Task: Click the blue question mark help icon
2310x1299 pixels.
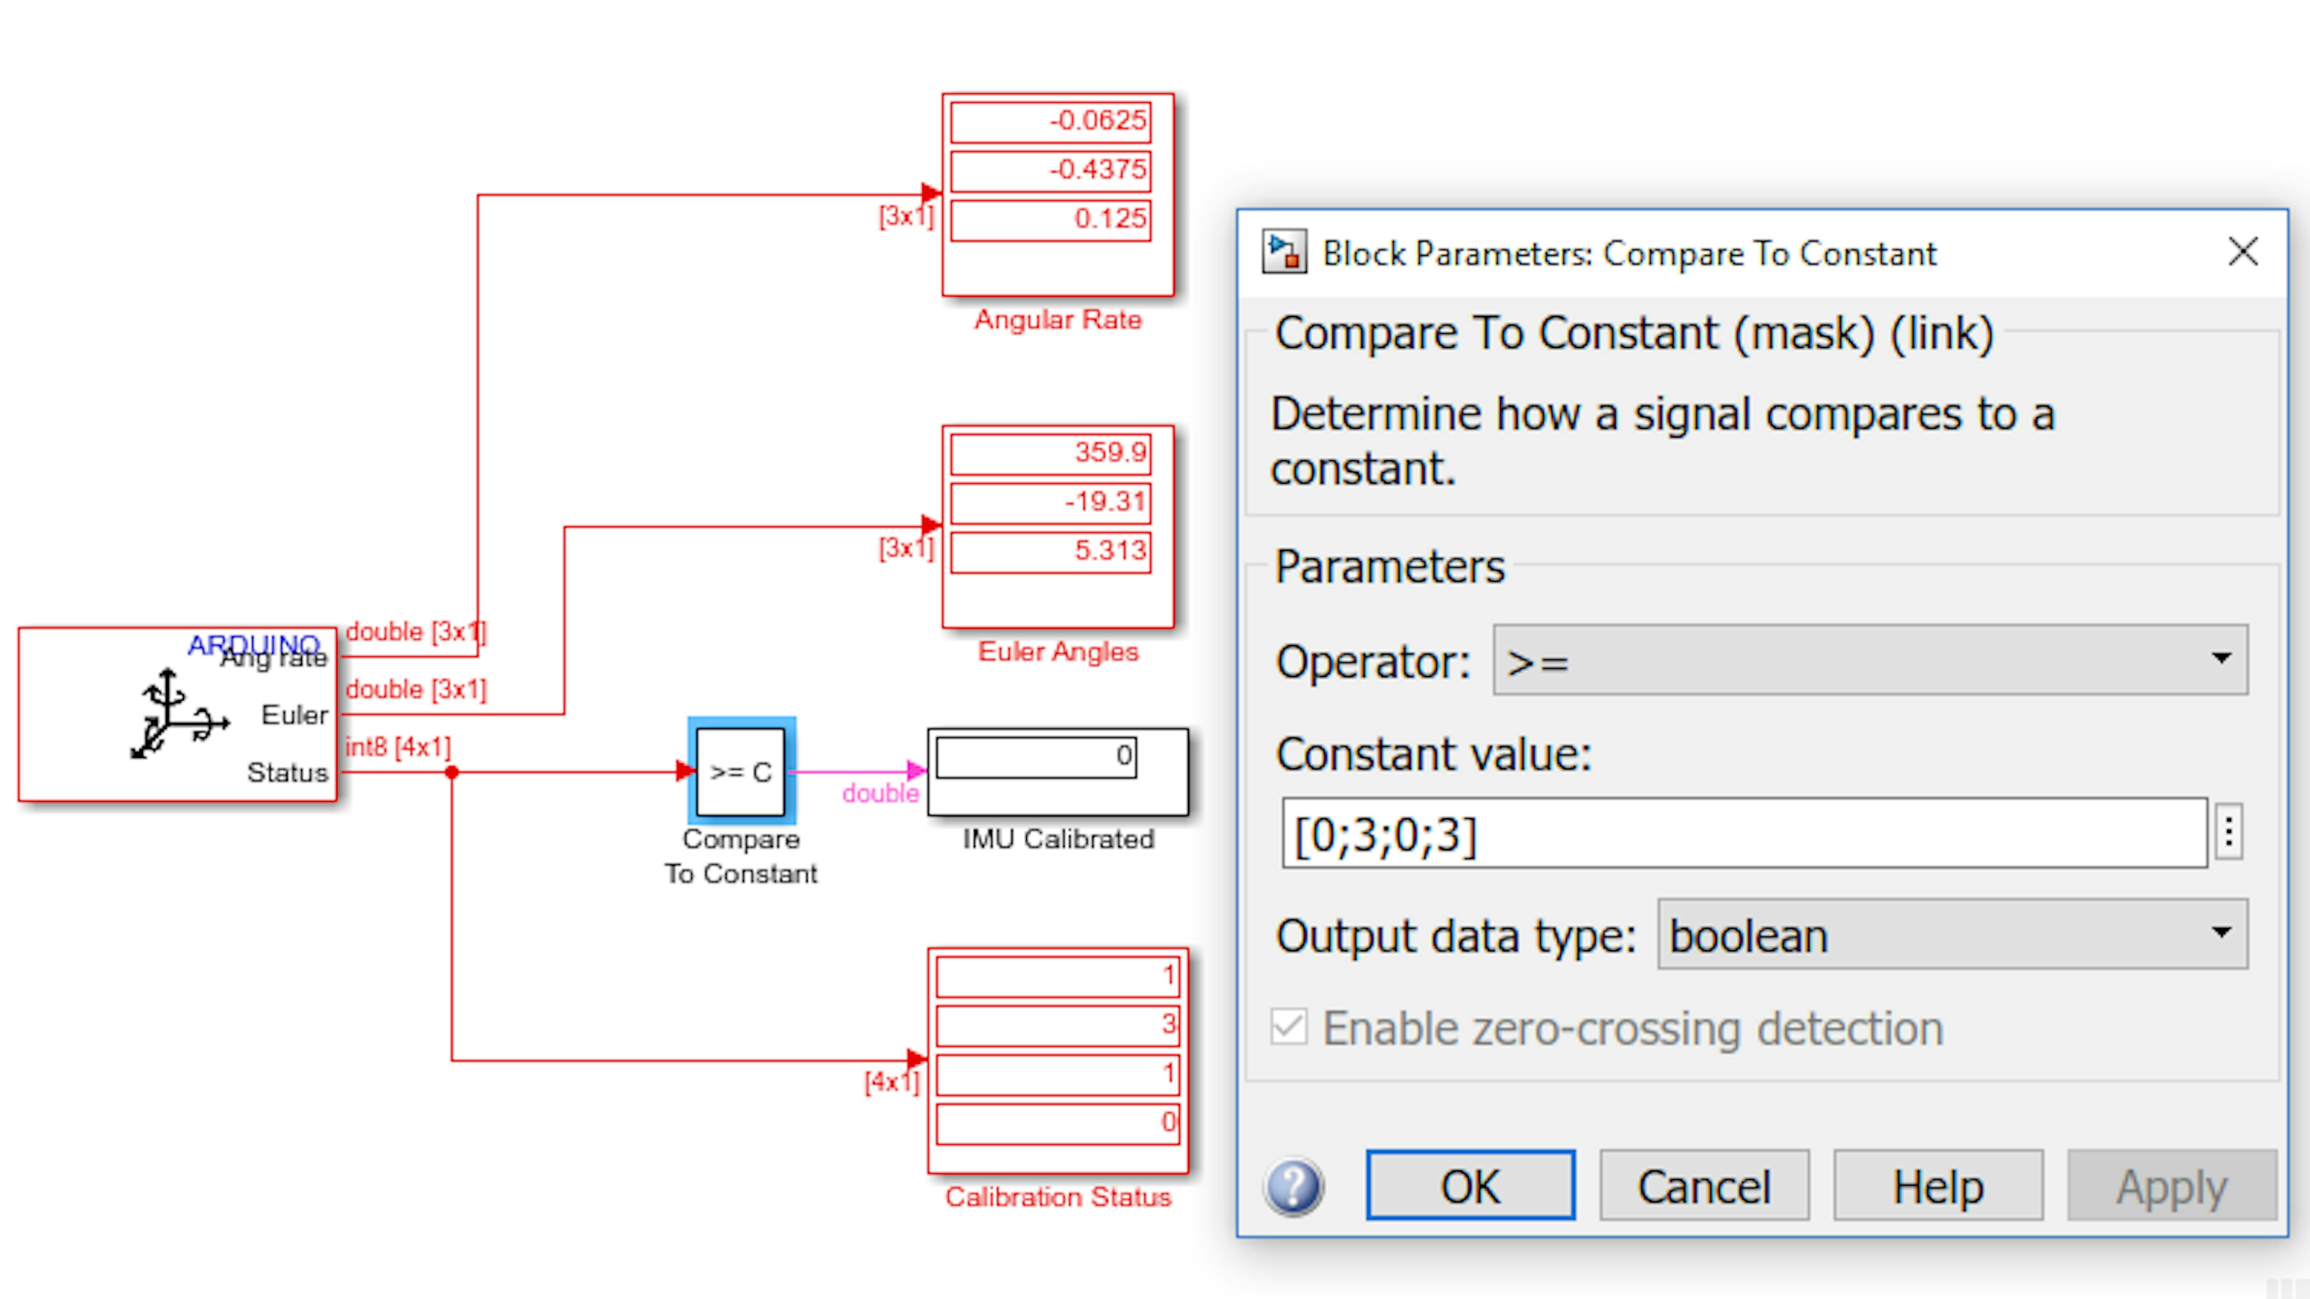Action: point(1293,1187)
